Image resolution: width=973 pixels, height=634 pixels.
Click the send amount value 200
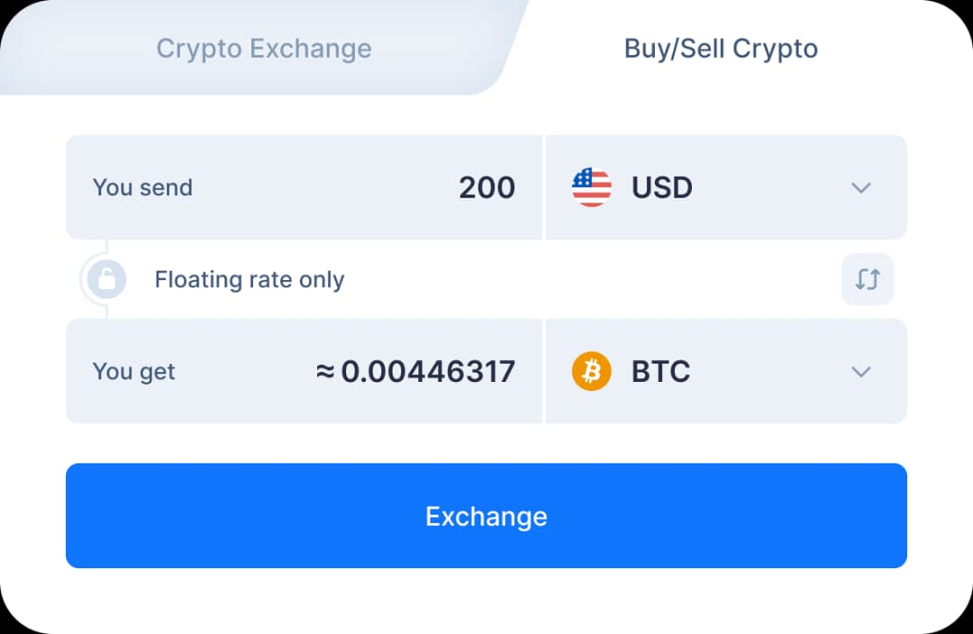pos(486,187)
